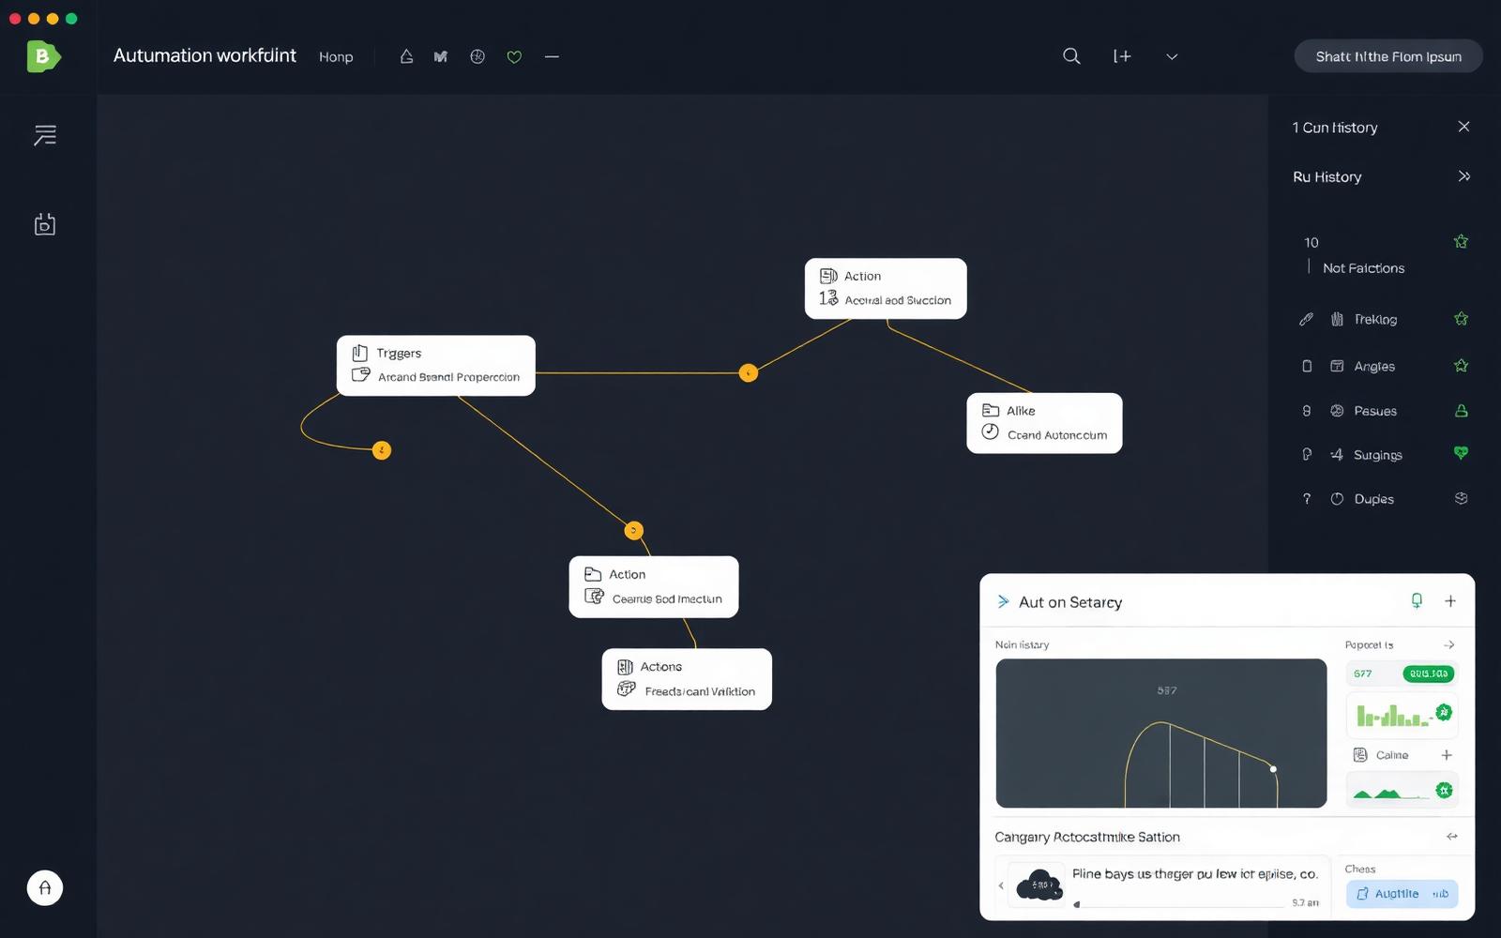Click previous chevron beside cloud thumbnail

point(1001,885)
